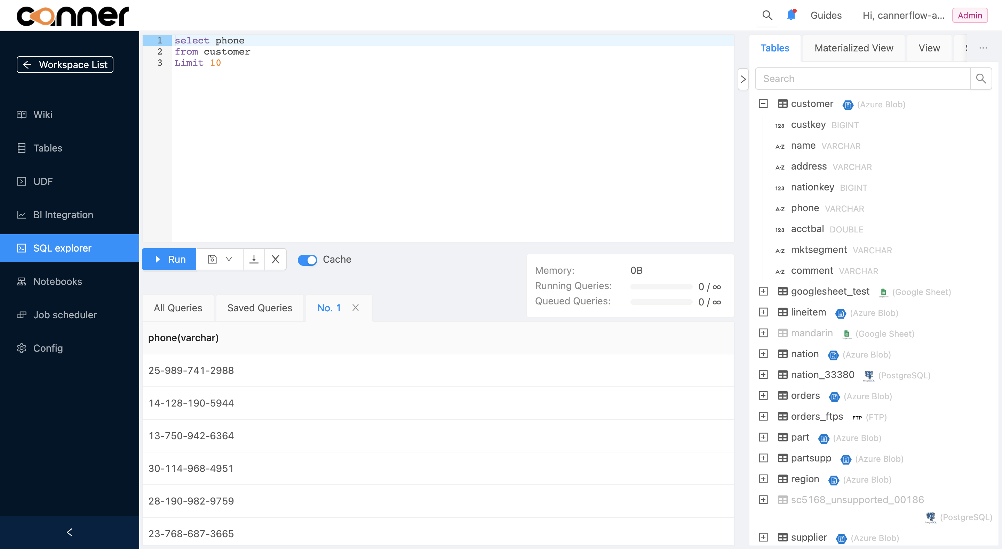Click the FTP icon next to orders_ftps
The height and width of the screenshot is (549, 1002).
point(857,417)
